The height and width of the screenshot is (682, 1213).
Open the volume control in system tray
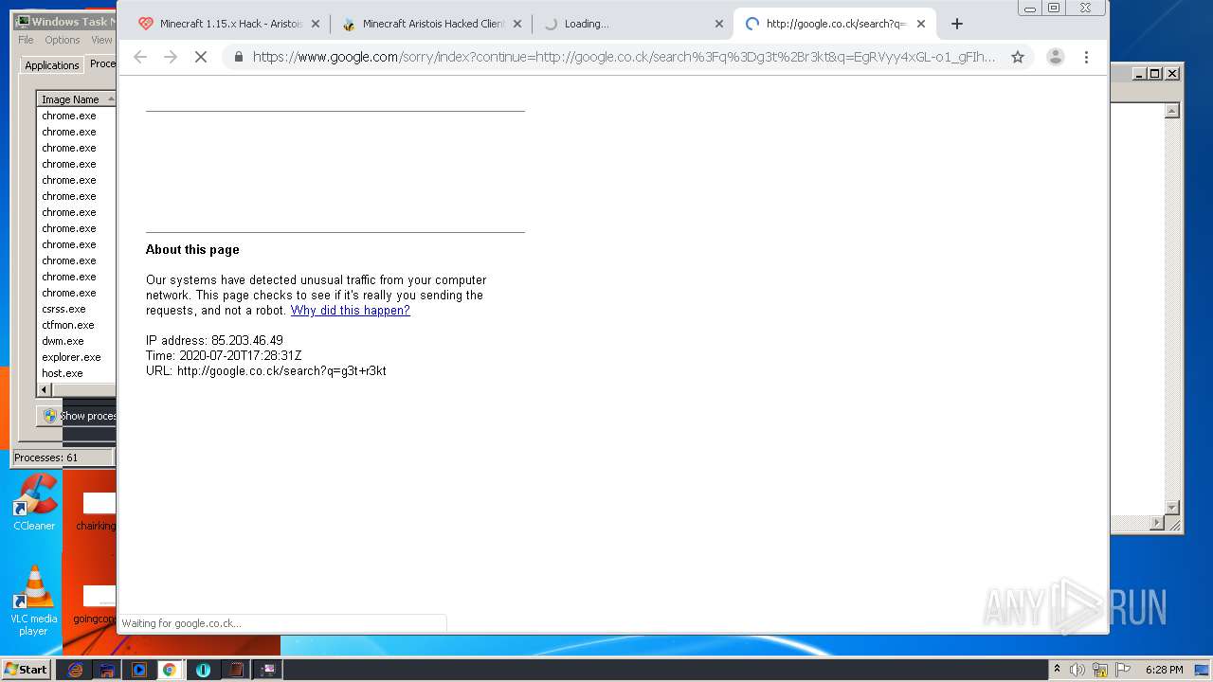[1077, 670]
